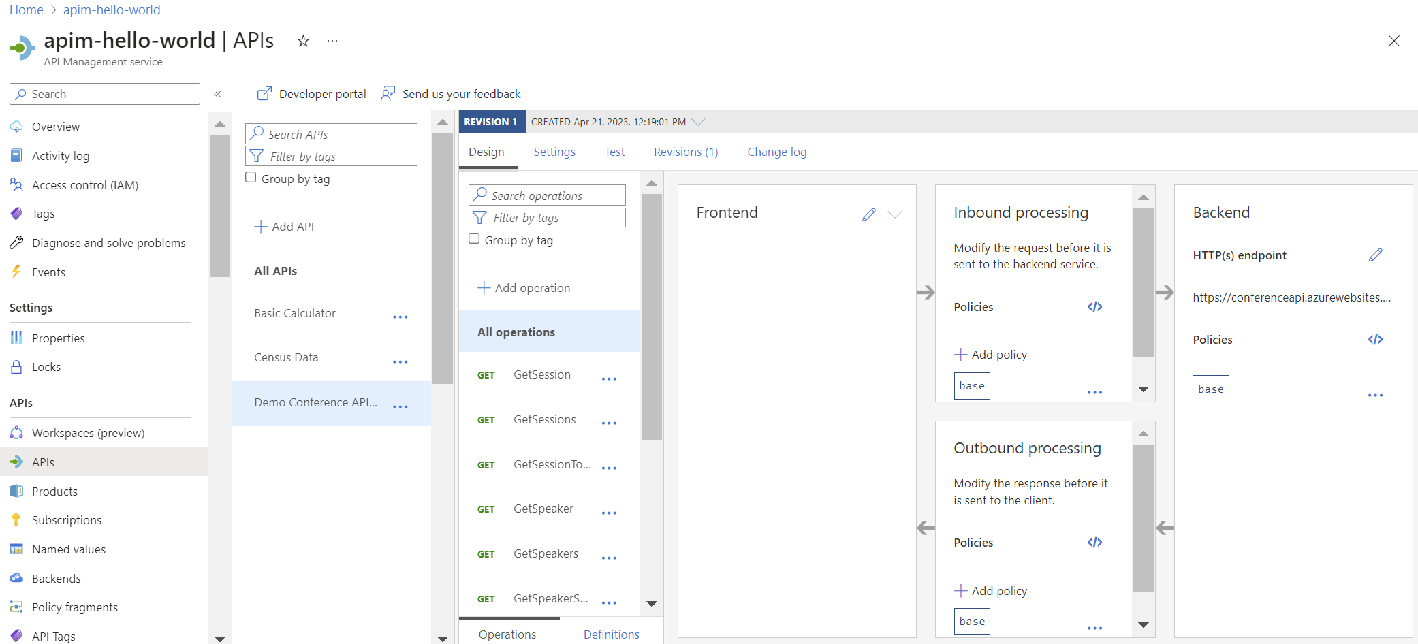Switch to the Definitions tab
This screenshot has height=644, width=1418.
611,634
